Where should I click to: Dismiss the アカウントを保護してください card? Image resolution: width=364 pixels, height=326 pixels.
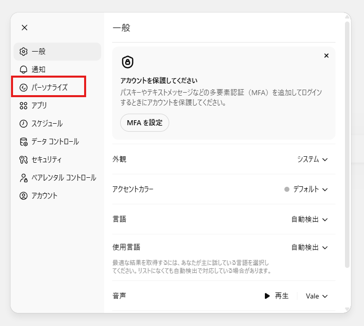click(x=326, y=56)
